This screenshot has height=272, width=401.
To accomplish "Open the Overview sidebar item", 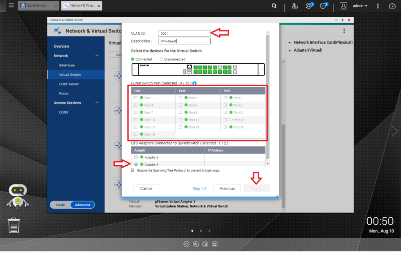I will (x=61, y=46).
